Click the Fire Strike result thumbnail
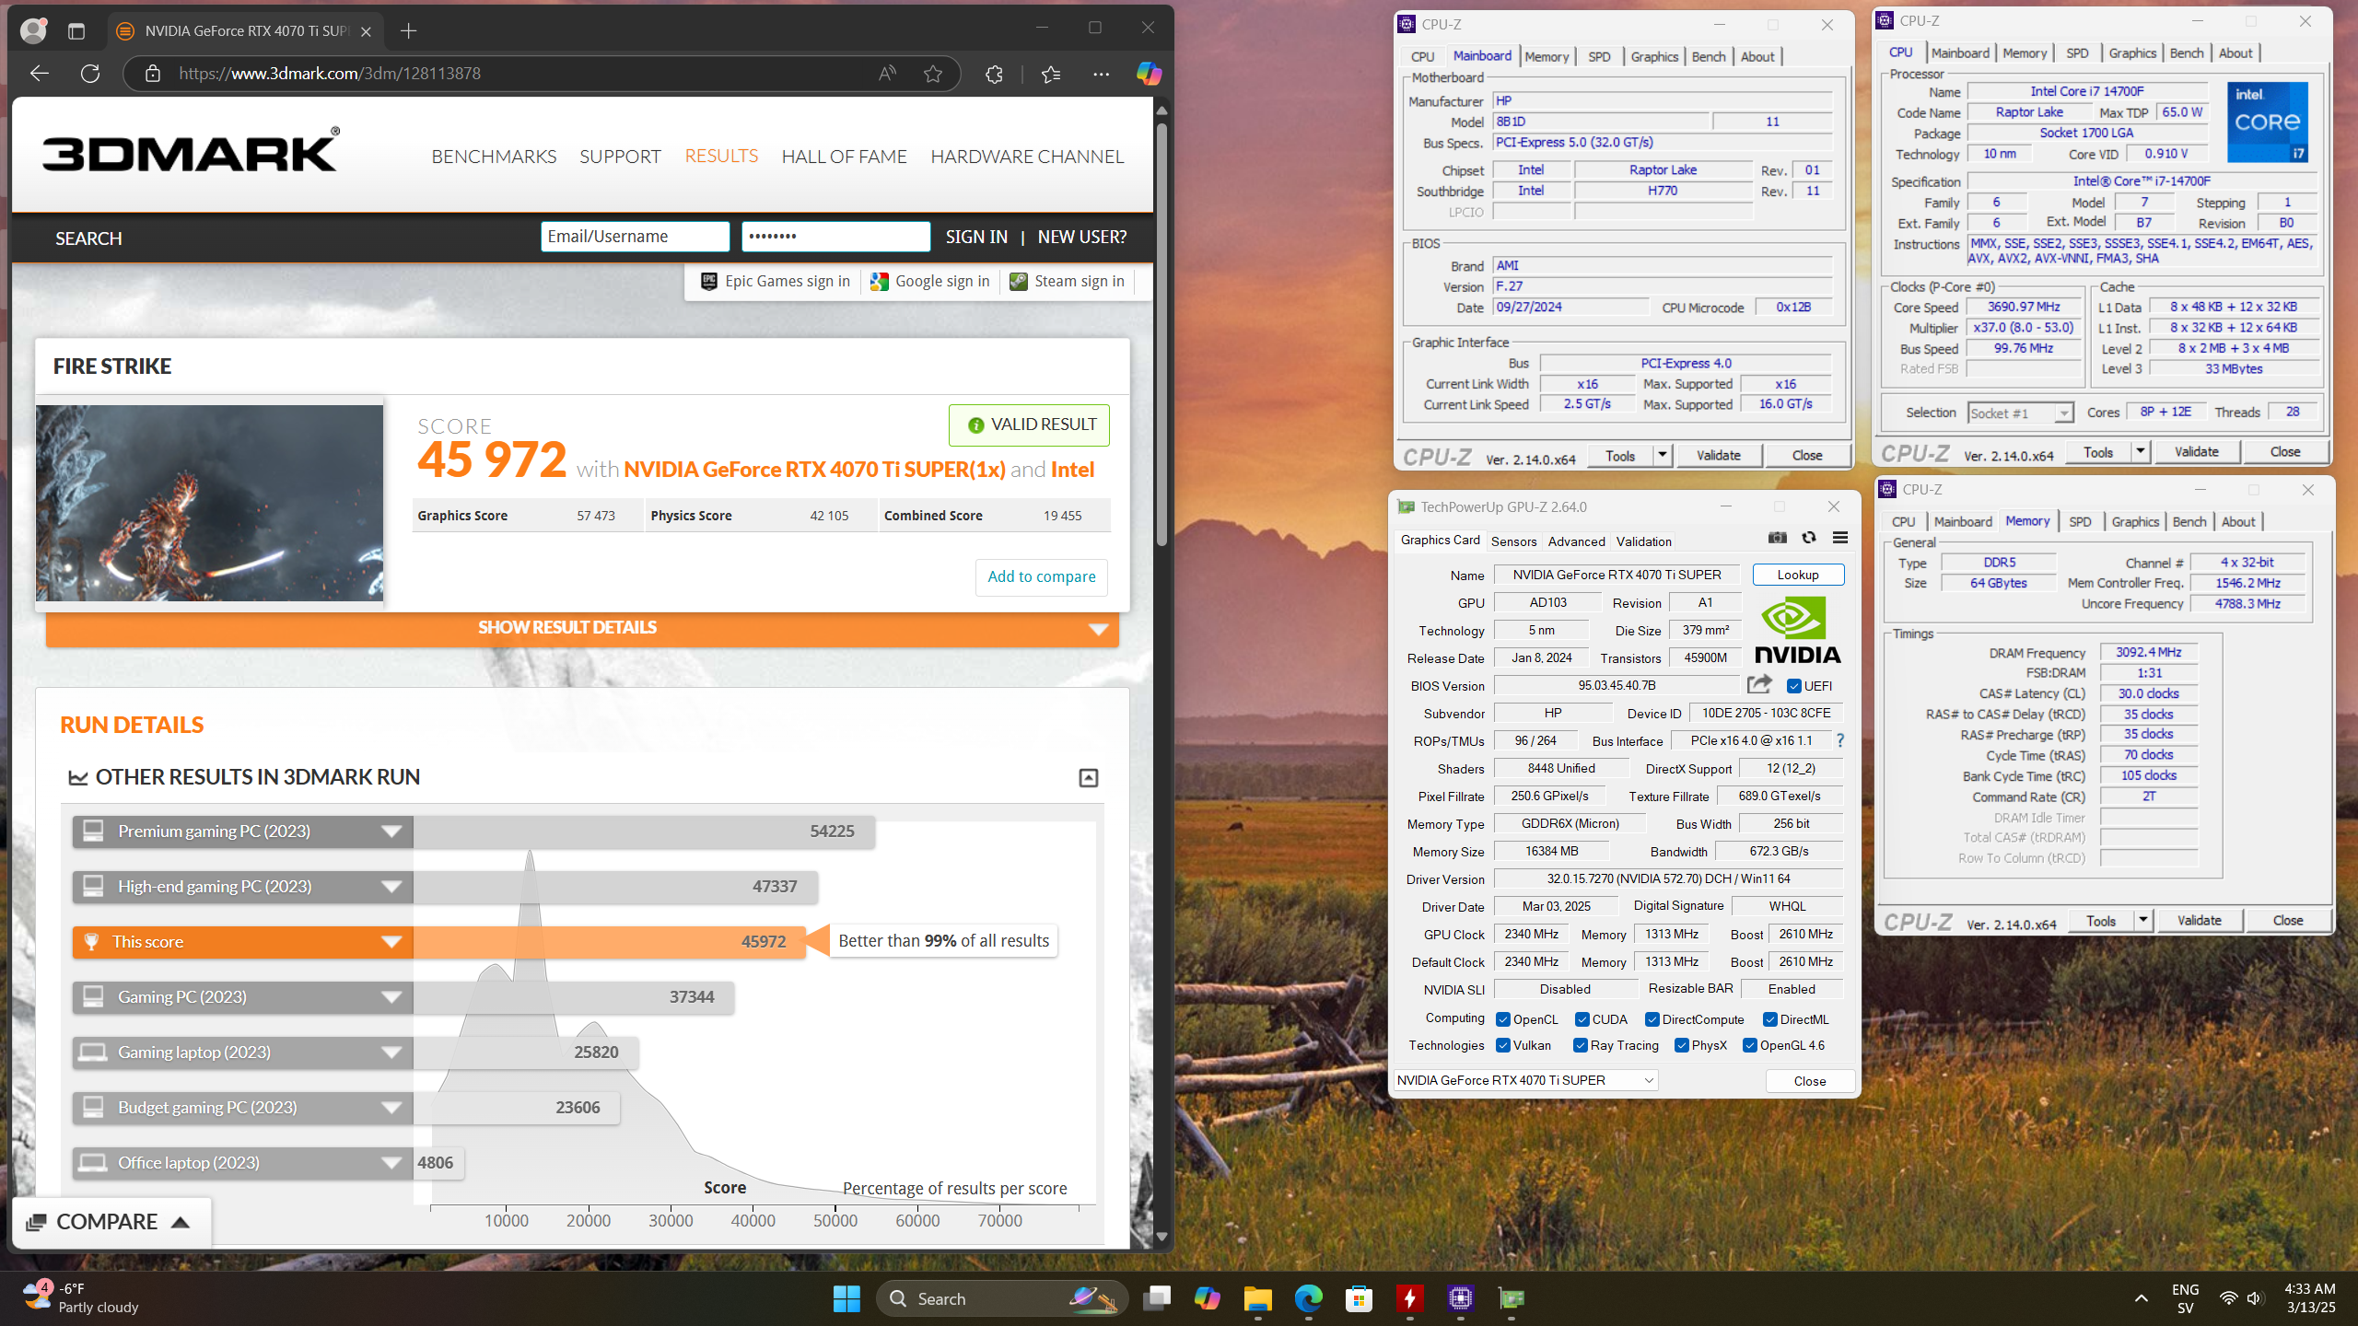 click(x=209, y=503)
